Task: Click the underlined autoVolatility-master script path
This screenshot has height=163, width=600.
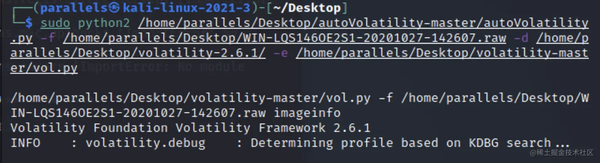Action: pos(300,31)
